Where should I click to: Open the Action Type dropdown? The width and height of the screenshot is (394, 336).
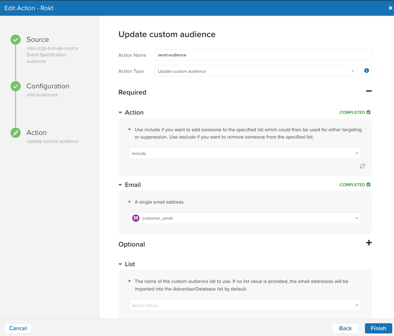click(256, 71)
